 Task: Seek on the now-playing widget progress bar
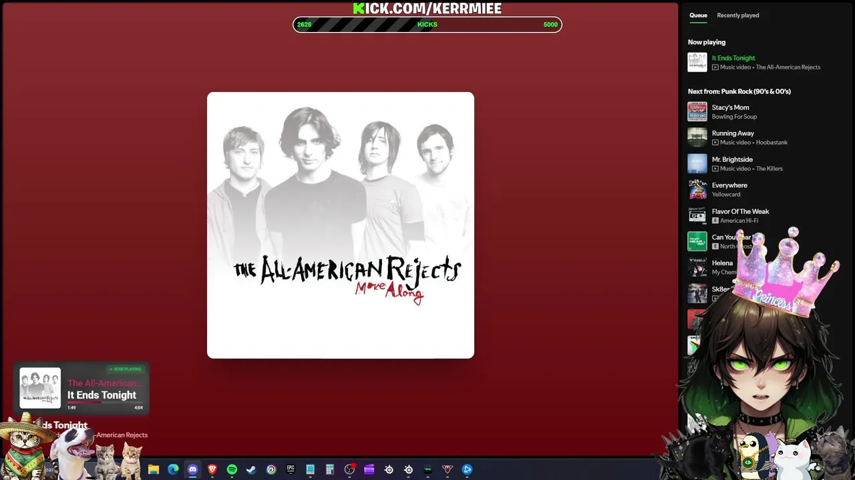[x=105, y=402]
